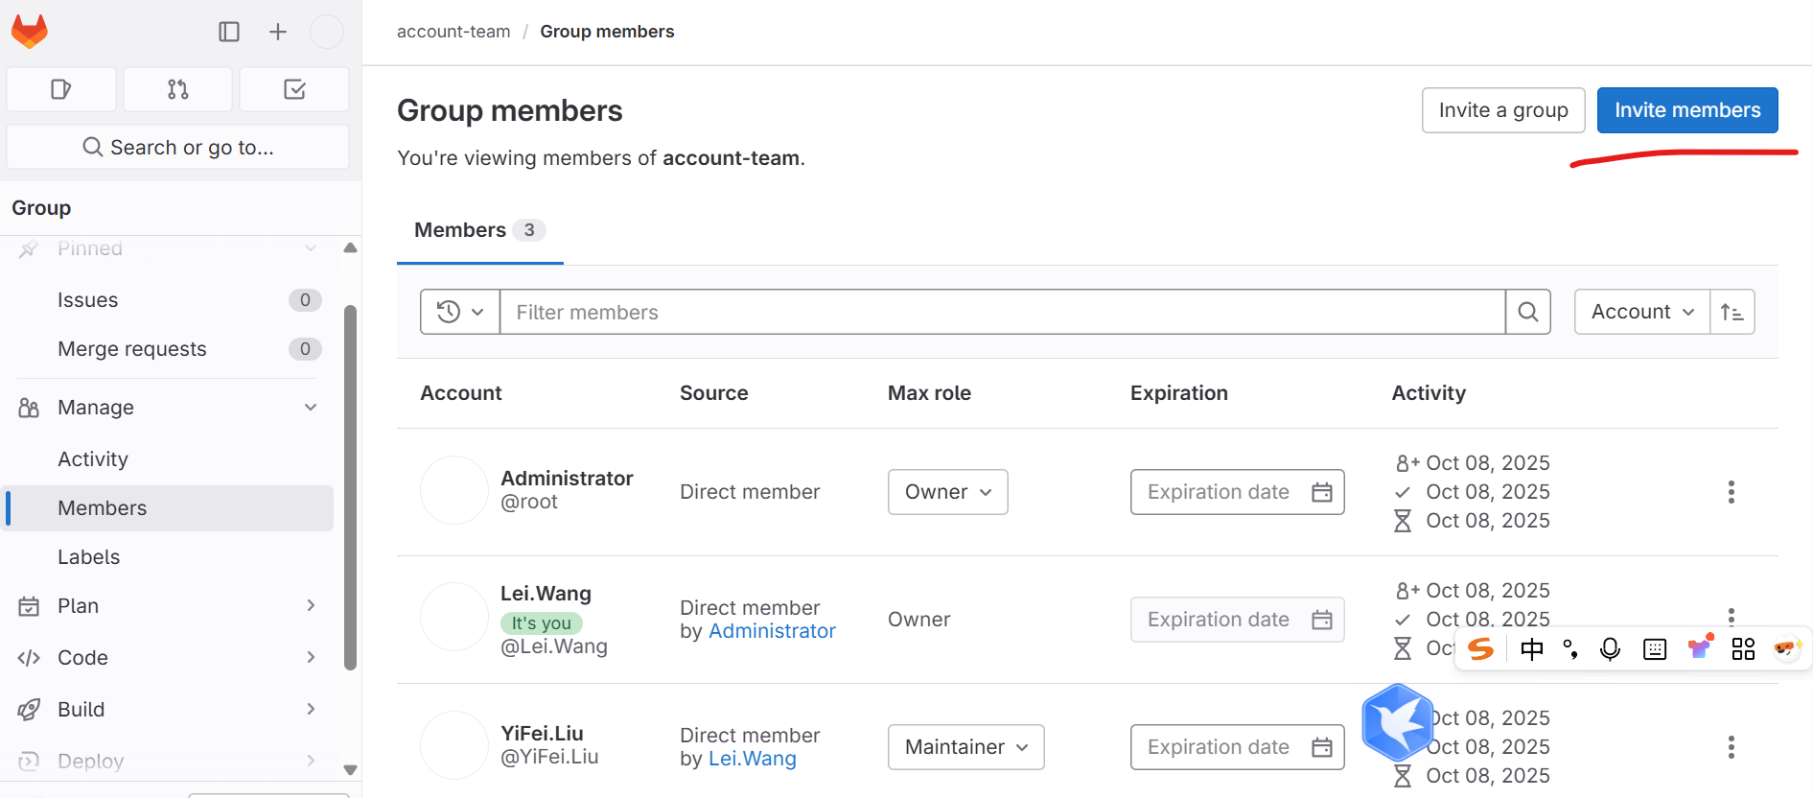Open Lei.Wang row actions kebab menu
This screenshot has height=798, width=1813.
1732,616
